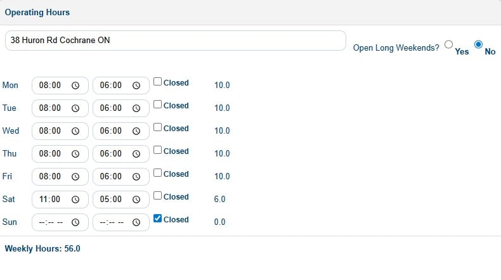Click Tuesday opening time clock icon
501x280 pixels.
[x=75, y=108]
